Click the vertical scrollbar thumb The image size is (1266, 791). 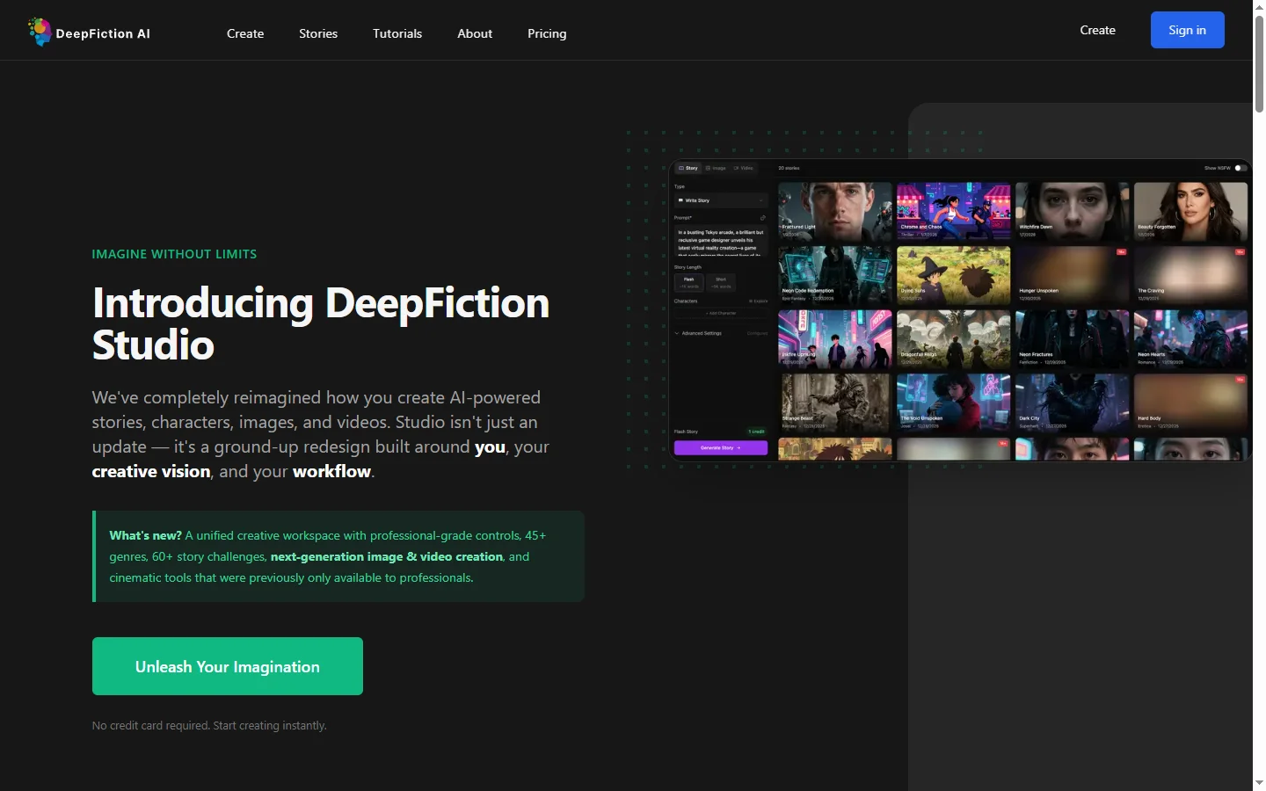click(1259, 63)
